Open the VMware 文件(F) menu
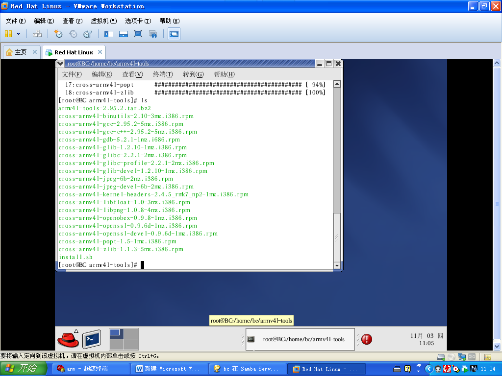 point(15,21)
